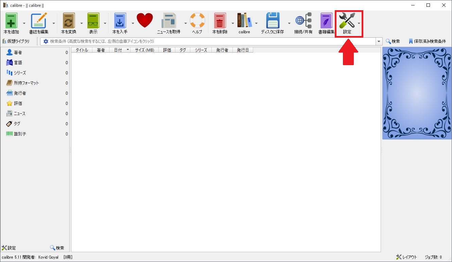Select 評価 rating in tag browser
This screenshot has width=452, height=262.
coord(35,104)
